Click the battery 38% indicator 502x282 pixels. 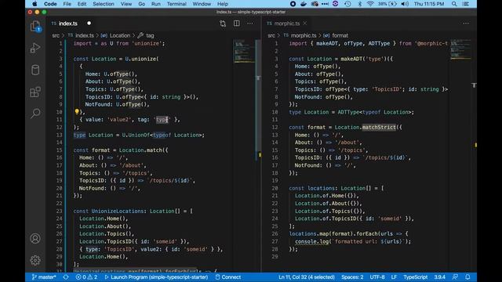pos(387,4)
